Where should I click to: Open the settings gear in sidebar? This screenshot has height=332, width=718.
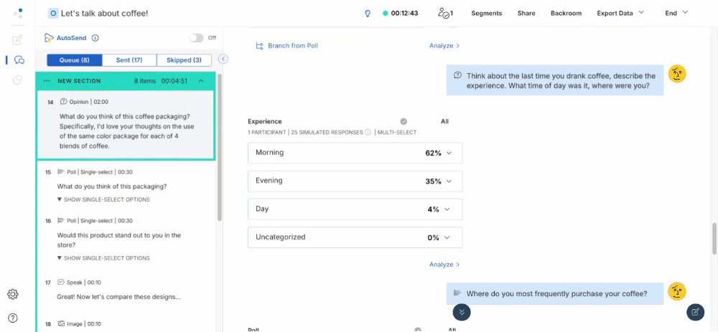pos(13,294)
